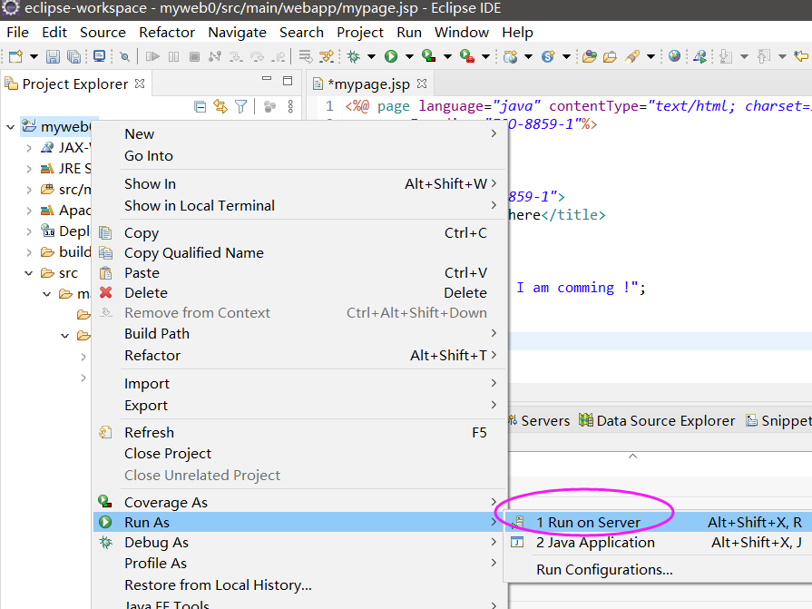The height and width of the screenshot is (609, 812).
Task: Open Coverage As submenu
Action: point(299,502)
